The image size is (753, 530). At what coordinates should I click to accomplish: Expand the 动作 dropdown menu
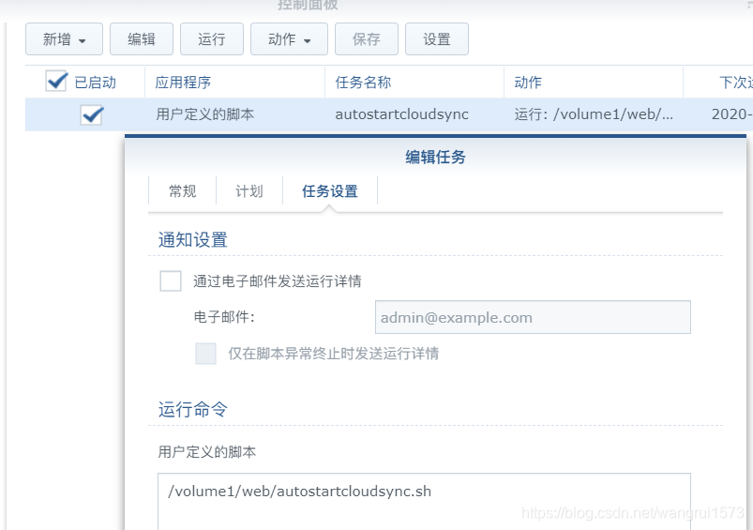289,38
